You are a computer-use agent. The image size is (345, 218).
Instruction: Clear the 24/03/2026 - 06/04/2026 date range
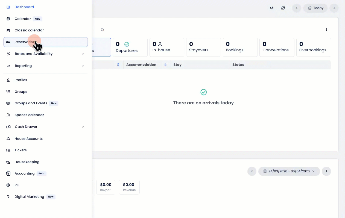[x=314, y=171]
